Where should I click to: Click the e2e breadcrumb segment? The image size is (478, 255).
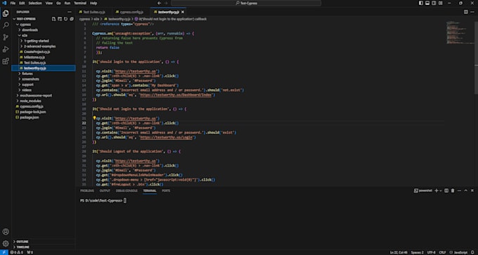coord(96,19)
